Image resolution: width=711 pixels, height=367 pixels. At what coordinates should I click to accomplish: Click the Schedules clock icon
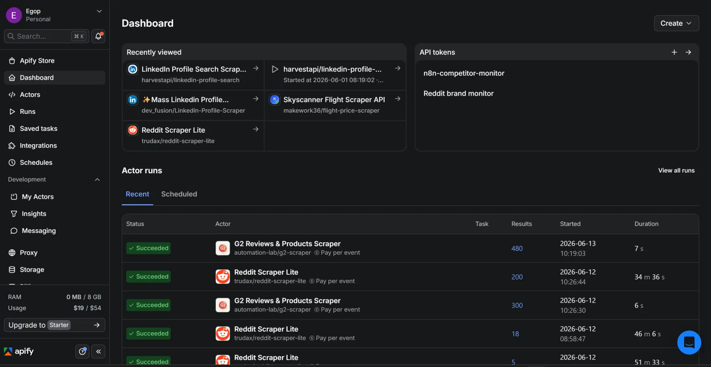point(12,163)
